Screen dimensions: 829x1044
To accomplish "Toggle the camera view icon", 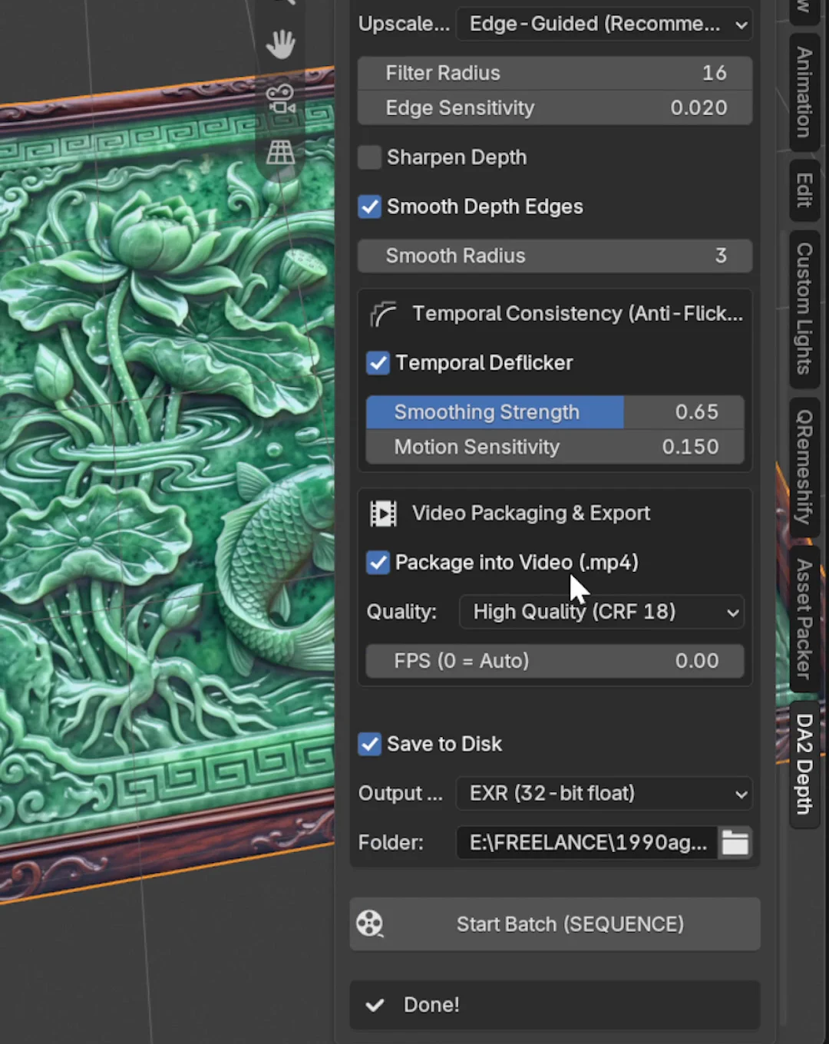I will [280, 99].
